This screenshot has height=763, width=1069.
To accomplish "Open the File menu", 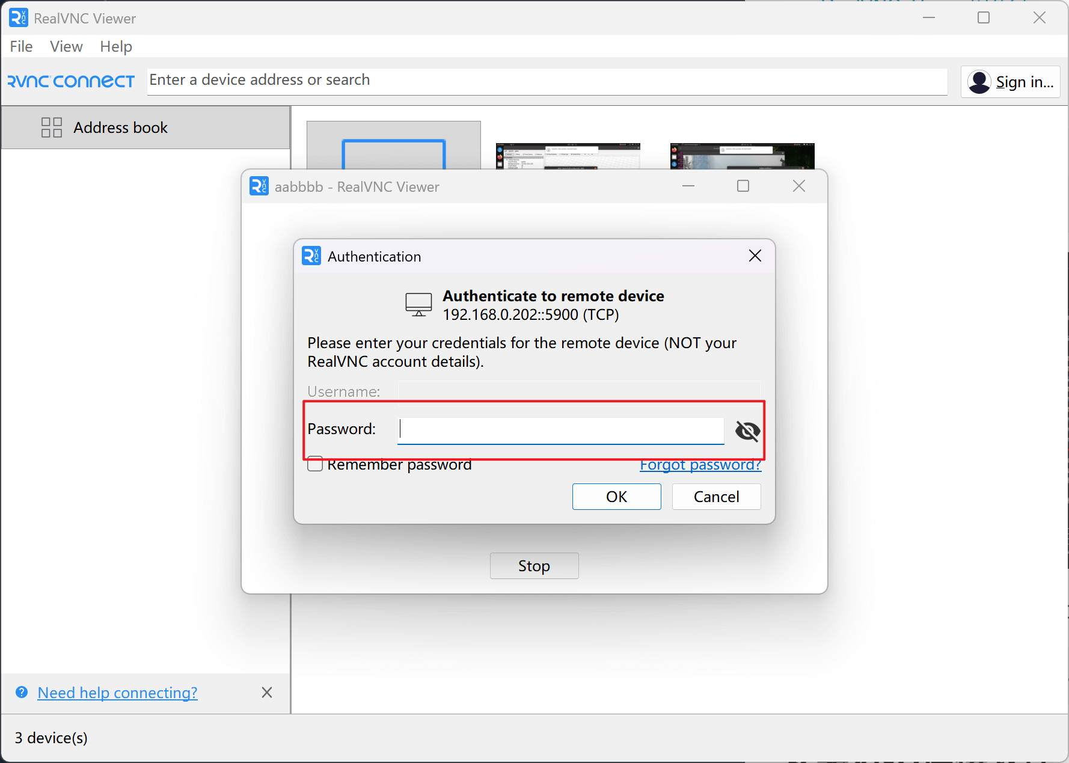I will 21,46.
